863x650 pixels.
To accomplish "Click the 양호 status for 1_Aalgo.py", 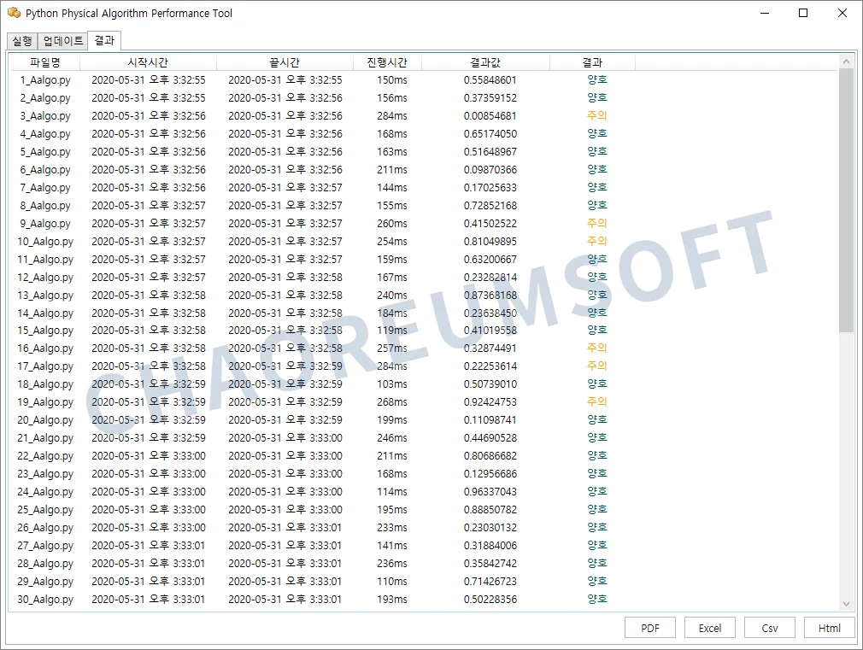I will click(596, 79).
